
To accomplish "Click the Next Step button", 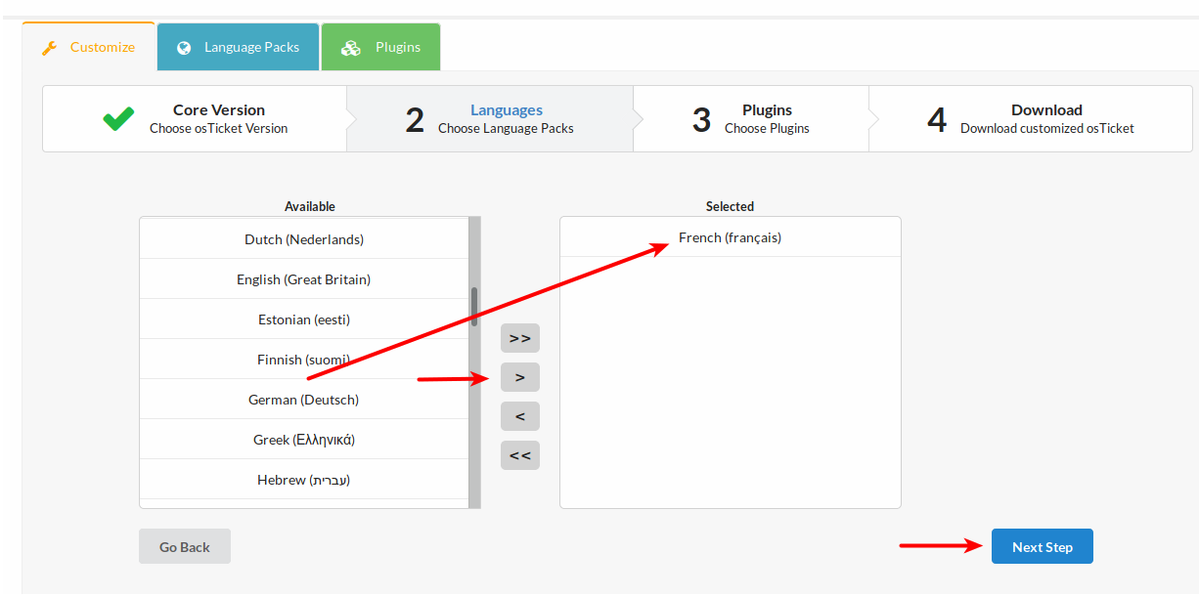I will pos(1042,547).
